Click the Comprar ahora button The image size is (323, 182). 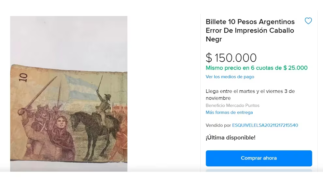(x=259, y=158)
